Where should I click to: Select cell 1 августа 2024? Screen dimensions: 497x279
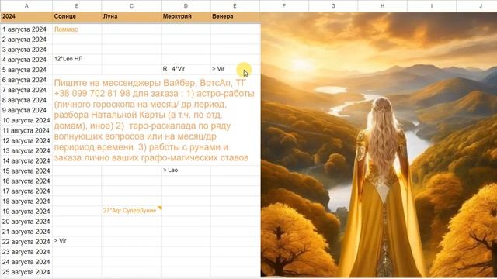click(x=26, y=29)
